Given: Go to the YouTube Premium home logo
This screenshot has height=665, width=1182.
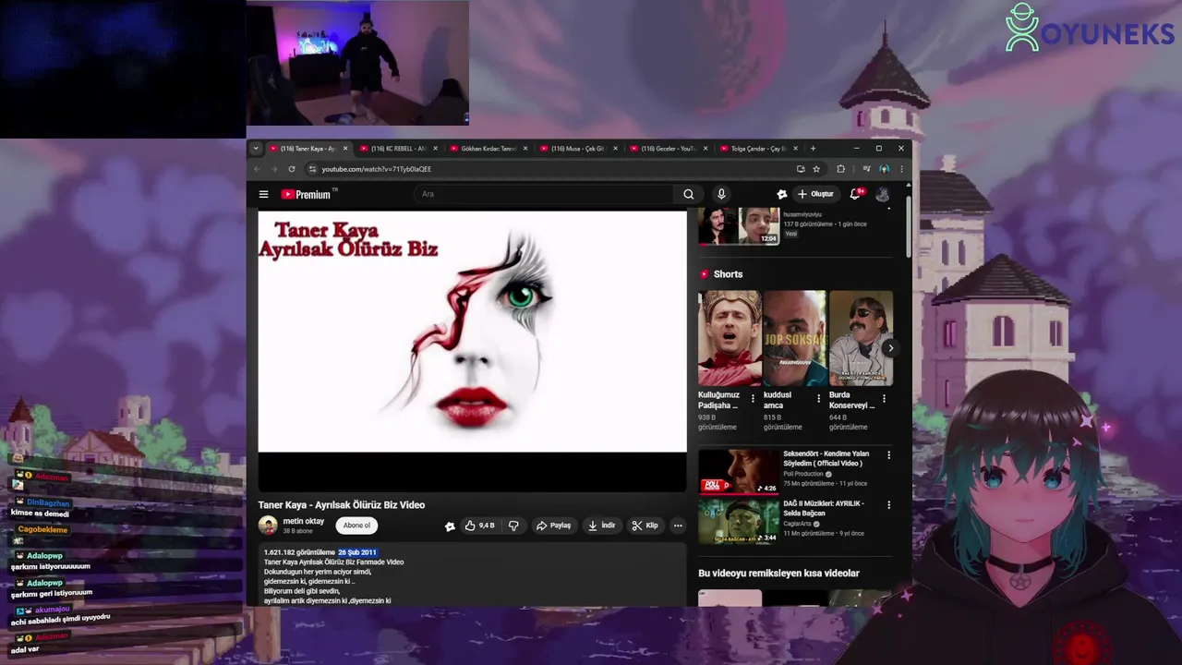Looking at the screenshot, I should pos(307,194).
